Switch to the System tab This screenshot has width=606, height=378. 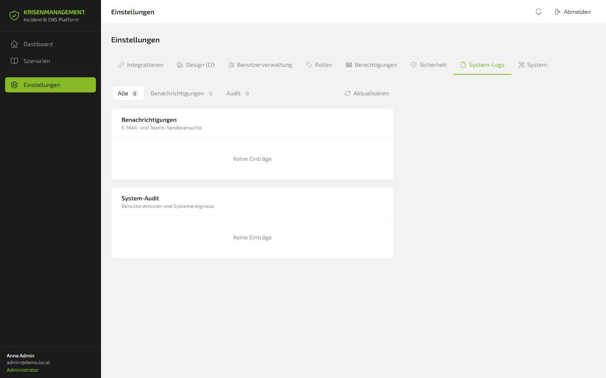533,65
